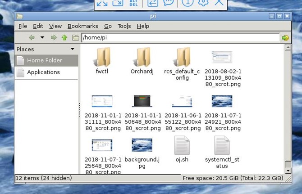Open the View menu

55,26
